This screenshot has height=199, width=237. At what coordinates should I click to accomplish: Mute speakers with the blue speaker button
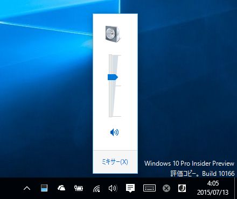(x=114, y=132)
